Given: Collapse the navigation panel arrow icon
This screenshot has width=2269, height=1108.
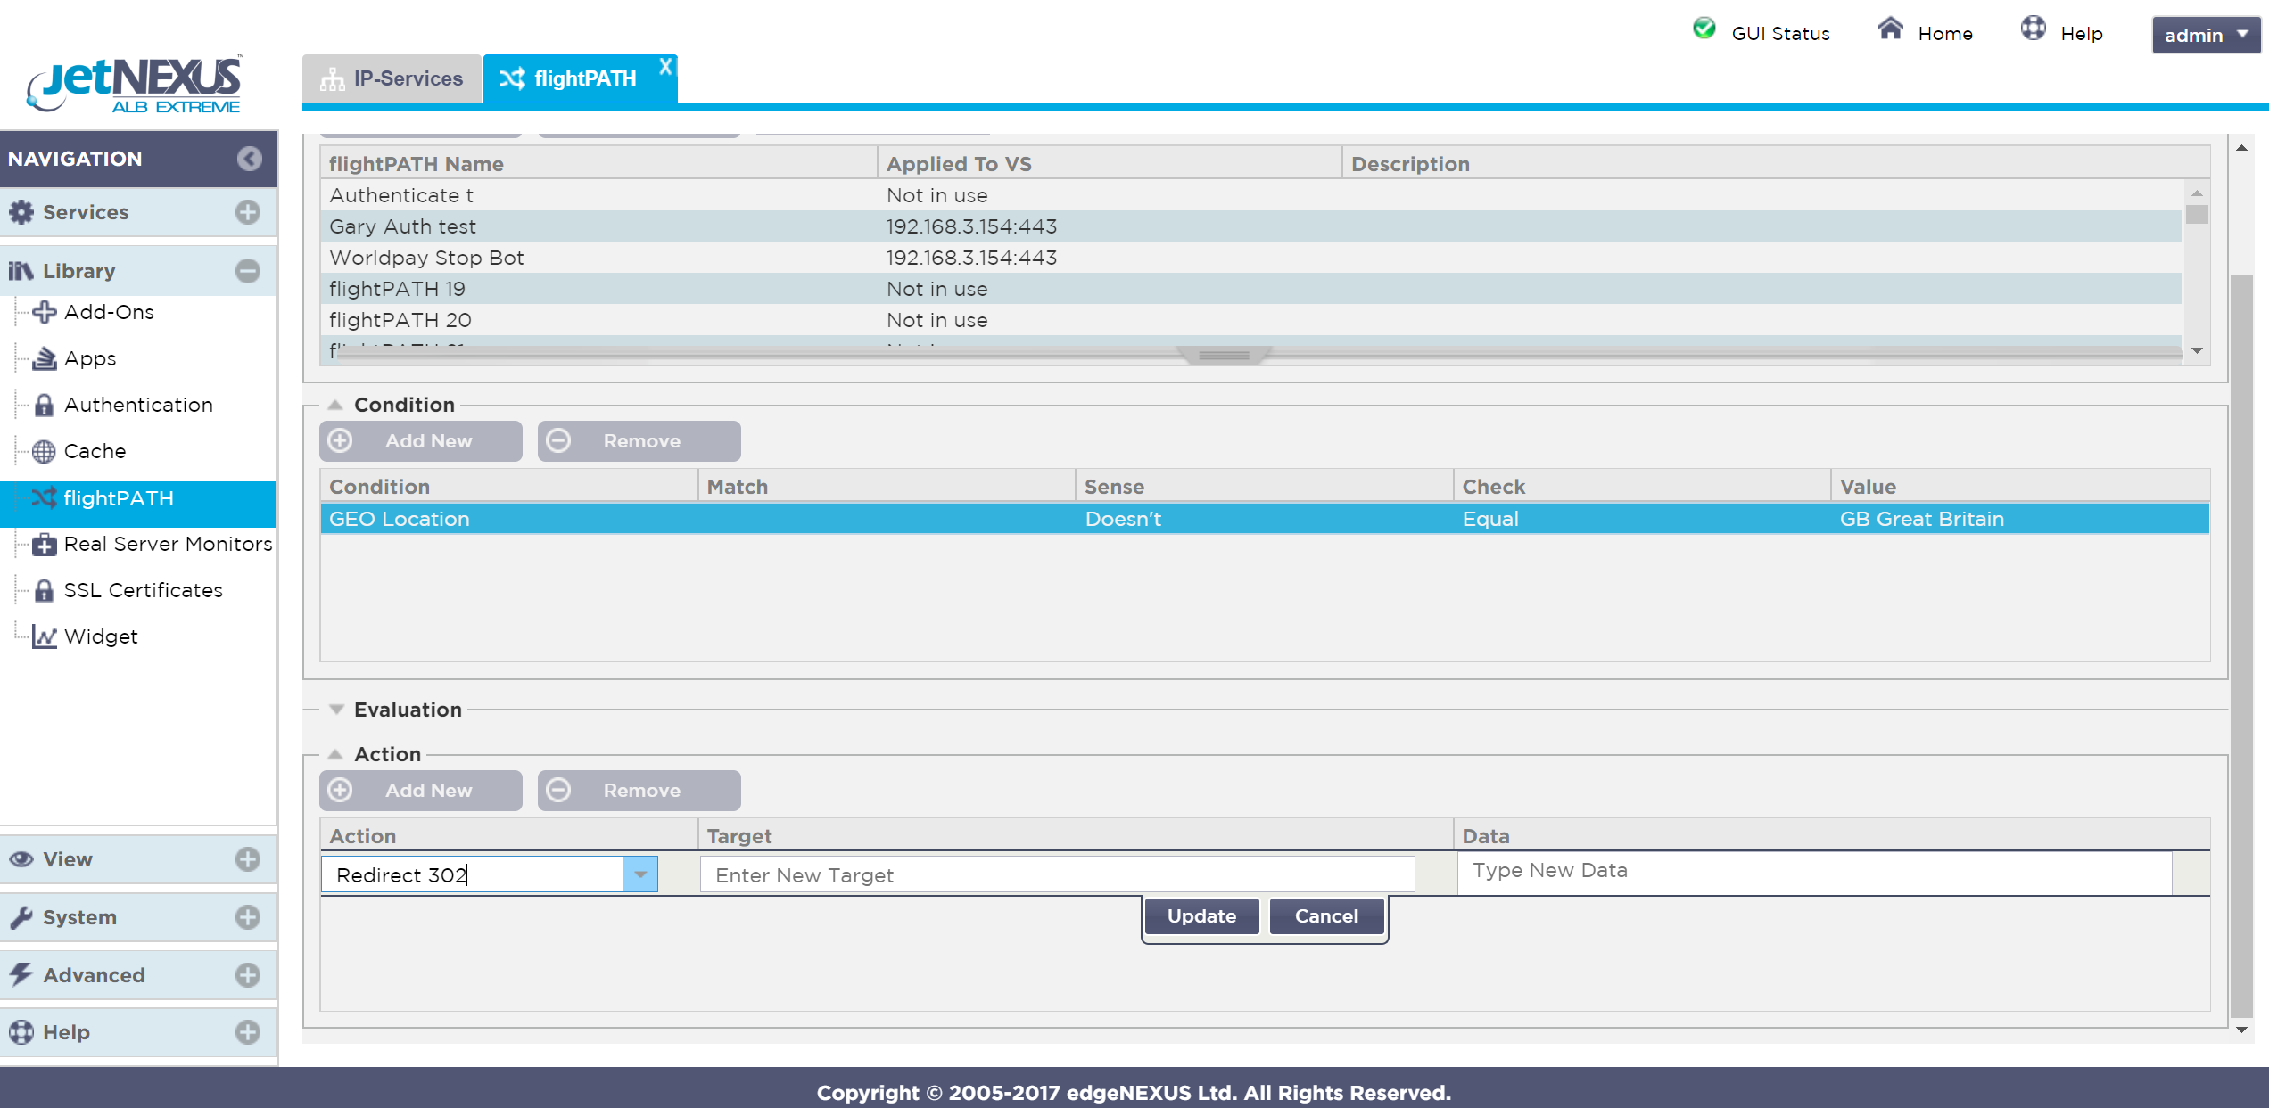Looking at the screenshot, I should click(x=250, y=159).
